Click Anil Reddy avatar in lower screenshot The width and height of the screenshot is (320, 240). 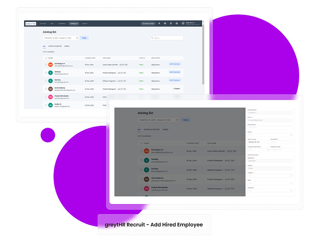point(147,151)
